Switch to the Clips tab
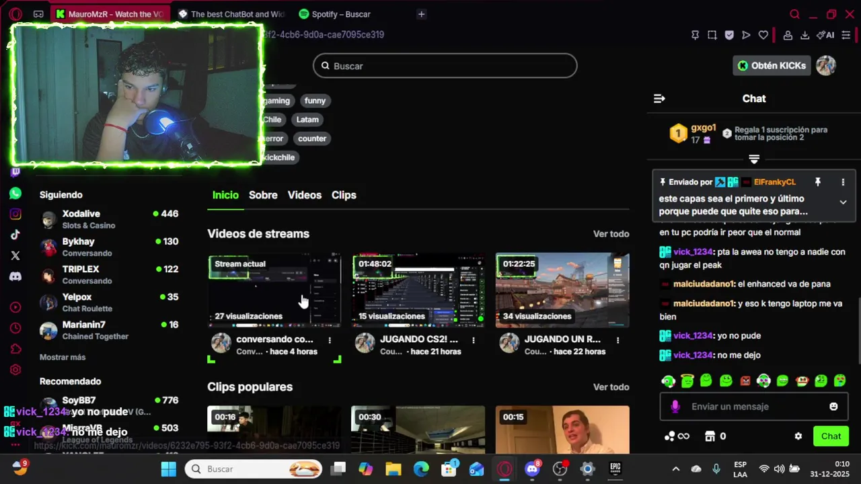 344,195
